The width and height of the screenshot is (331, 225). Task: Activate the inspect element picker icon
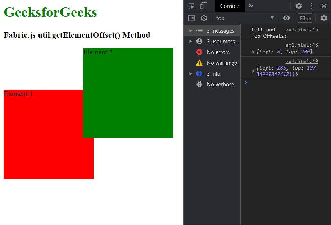(x=191, y=6)
